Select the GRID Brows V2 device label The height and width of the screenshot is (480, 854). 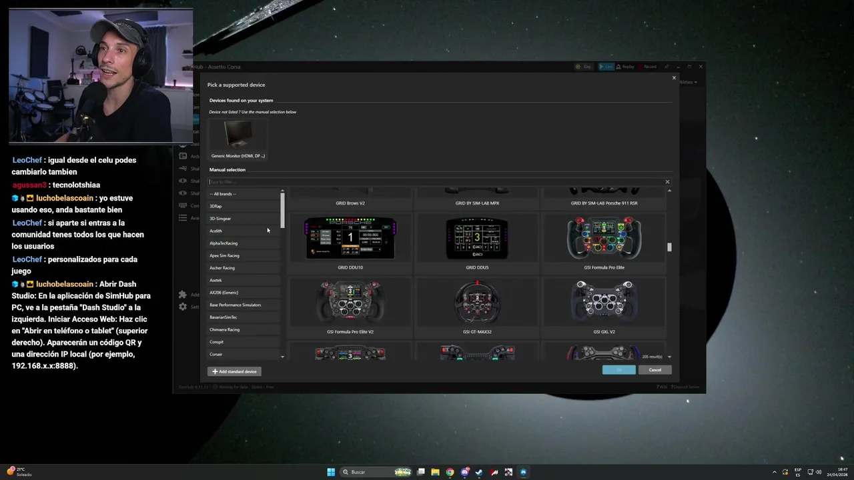(x=350, y=203)
